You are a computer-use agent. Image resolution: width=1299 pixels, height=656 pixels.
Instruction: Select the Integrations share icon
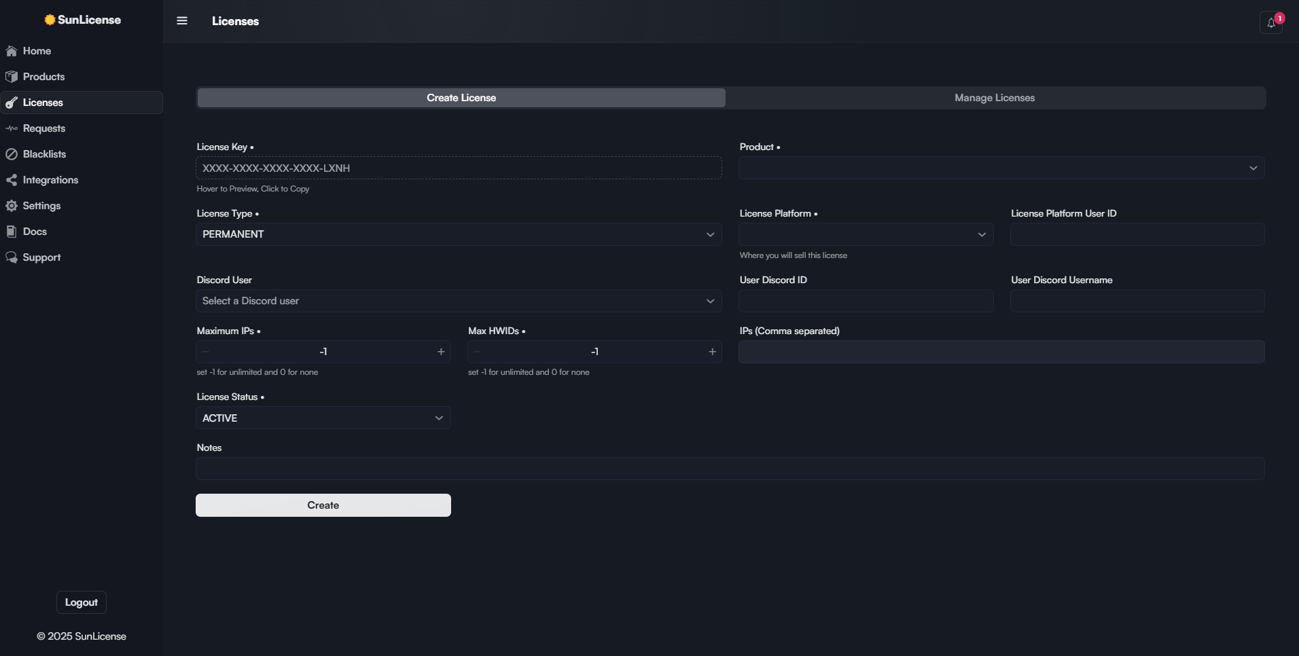pos(11,180)
